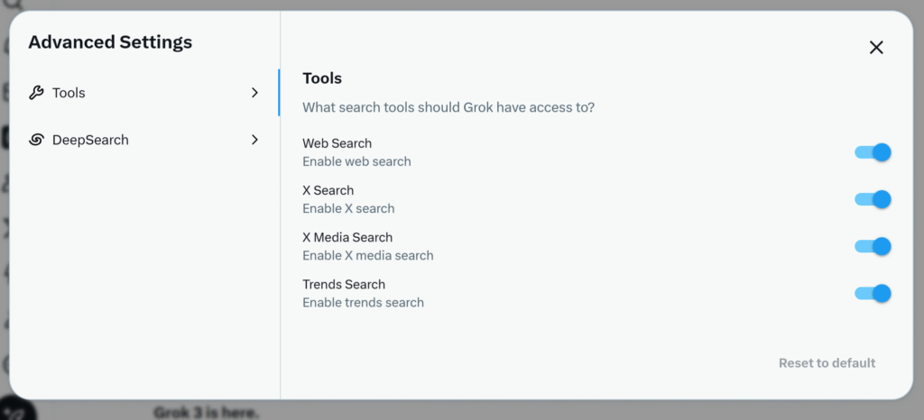Image resolution: width=924 pixels, height=420 pixels.
Task: Expand the Tools section chevron
Action: [254, 93]
